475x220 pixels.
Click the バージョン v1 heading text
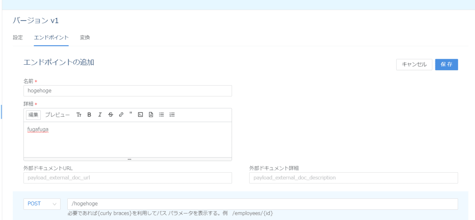(36, 21)
